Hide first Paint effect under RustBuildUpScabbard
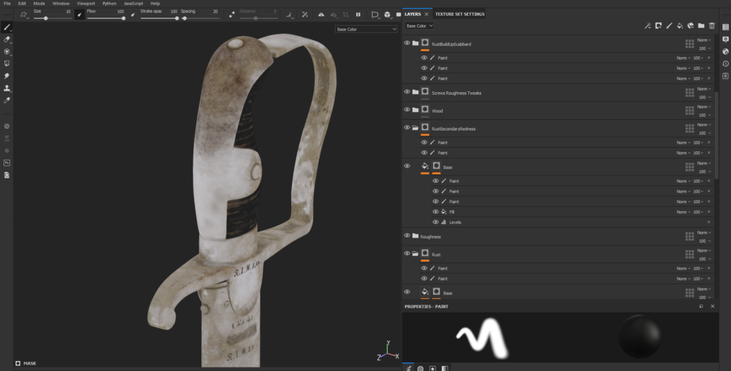Image resolution: width=731 pixels, height=371 pixels. [x=424, y=59]
